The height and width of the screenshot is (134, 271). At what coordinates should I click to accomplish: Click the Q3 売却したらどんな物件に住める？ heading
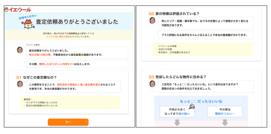pyautogui.click(x=177, y=77)
